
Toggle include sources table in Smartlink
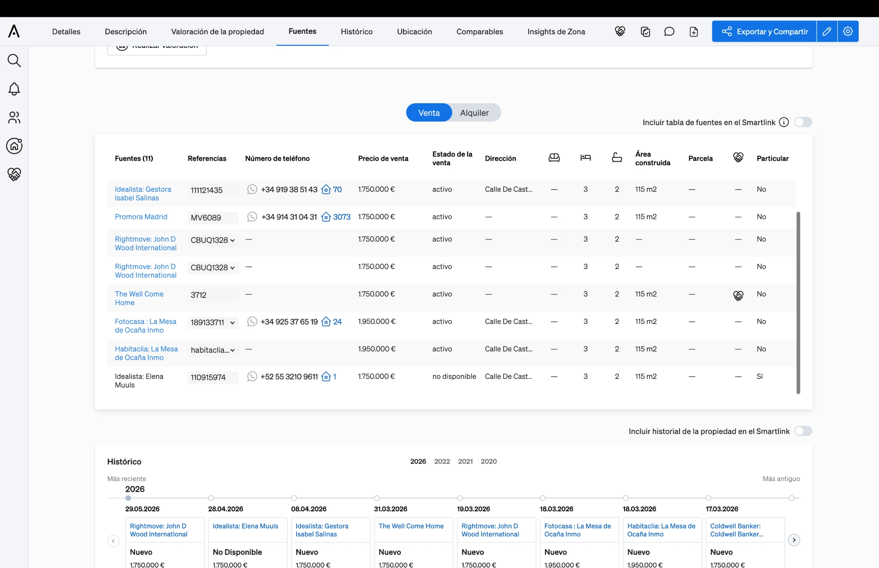[x=803, y=122]
